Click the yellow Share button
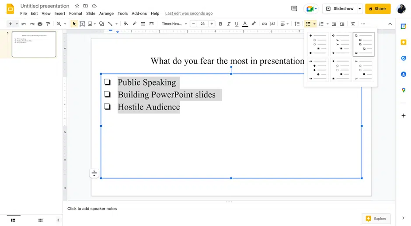This screenshot has height=226, width=411. coord(378,9)
